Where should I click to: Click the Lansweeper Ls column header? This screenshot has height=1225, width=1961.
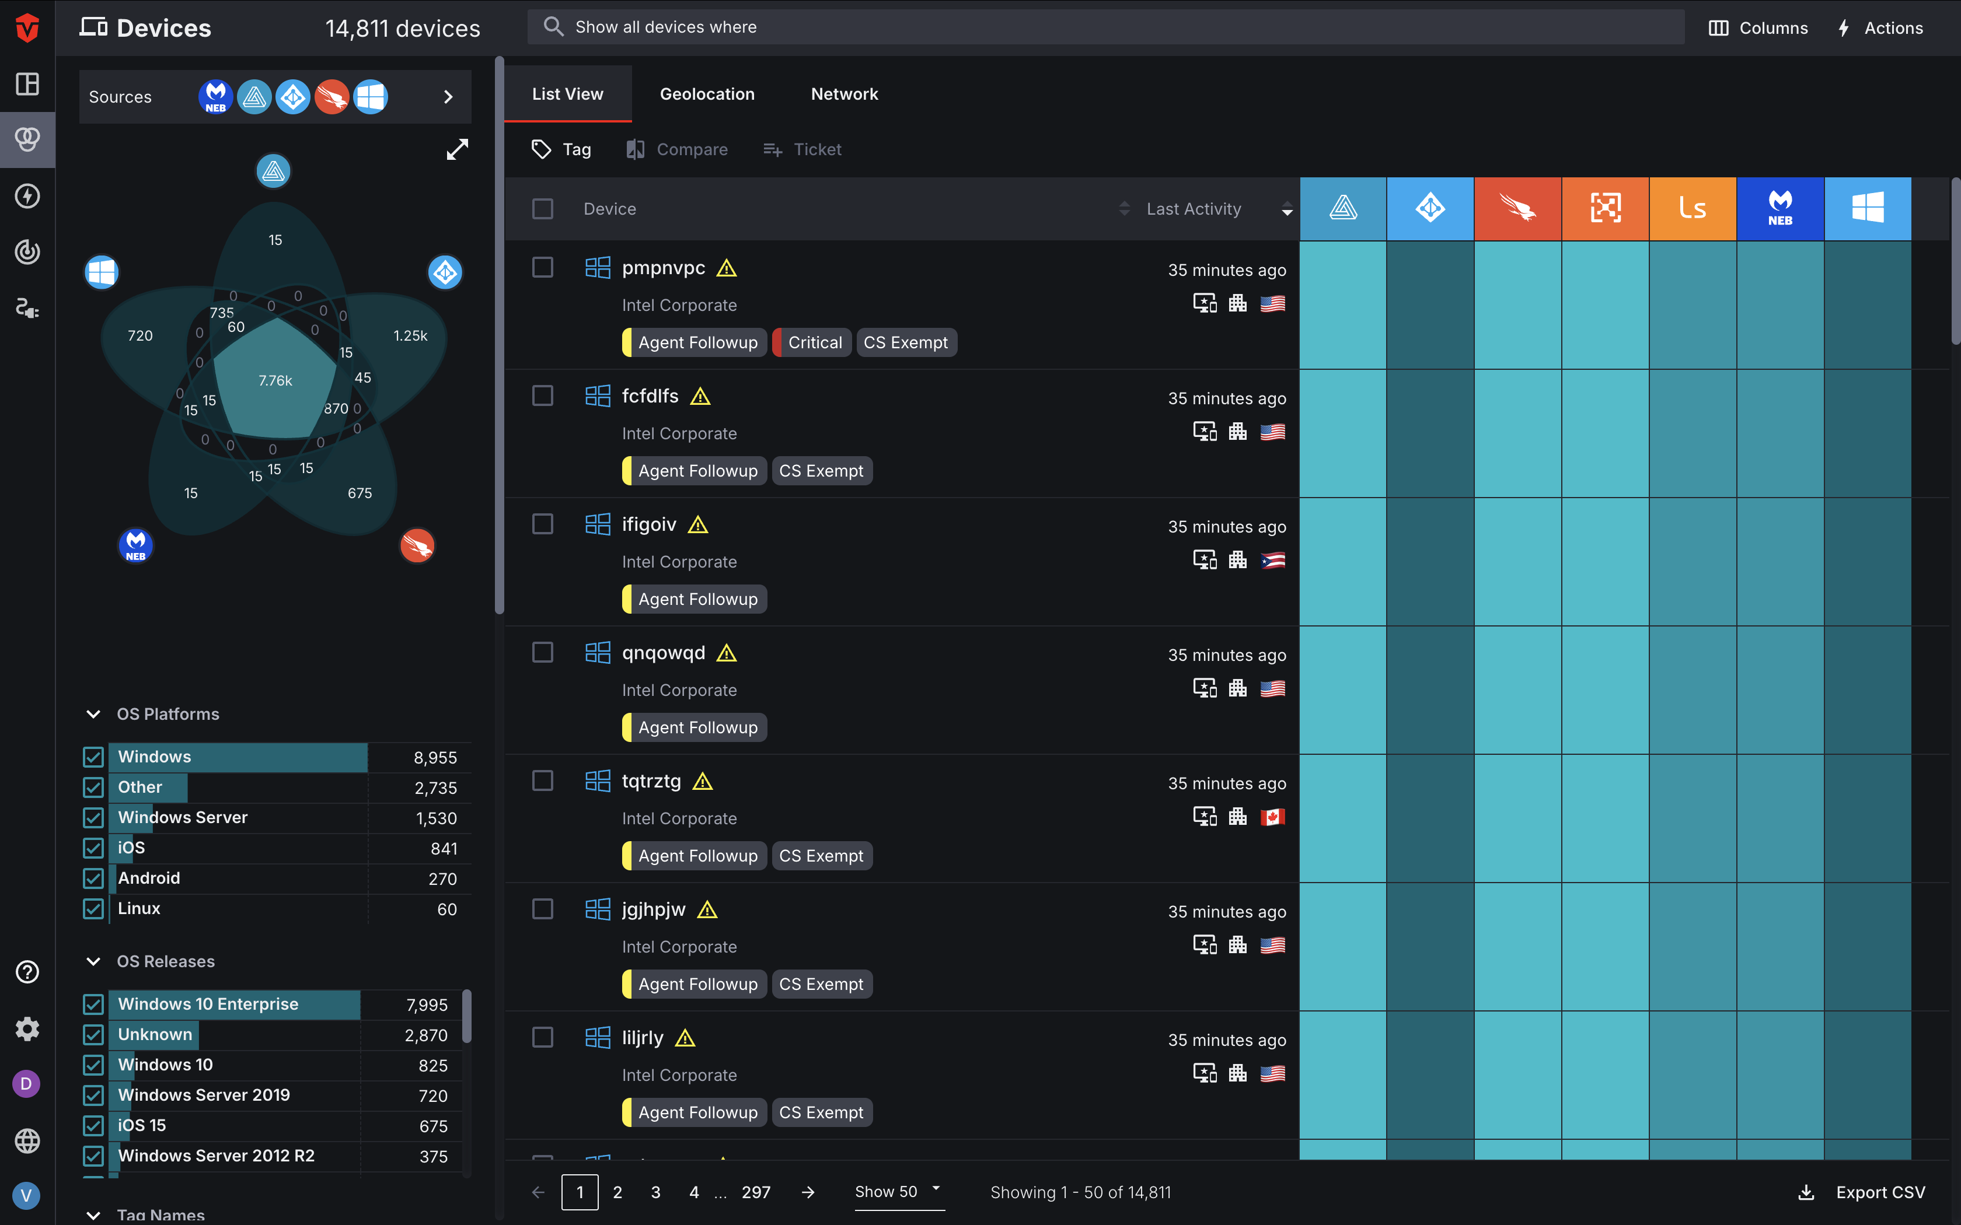pos(1693,208)
